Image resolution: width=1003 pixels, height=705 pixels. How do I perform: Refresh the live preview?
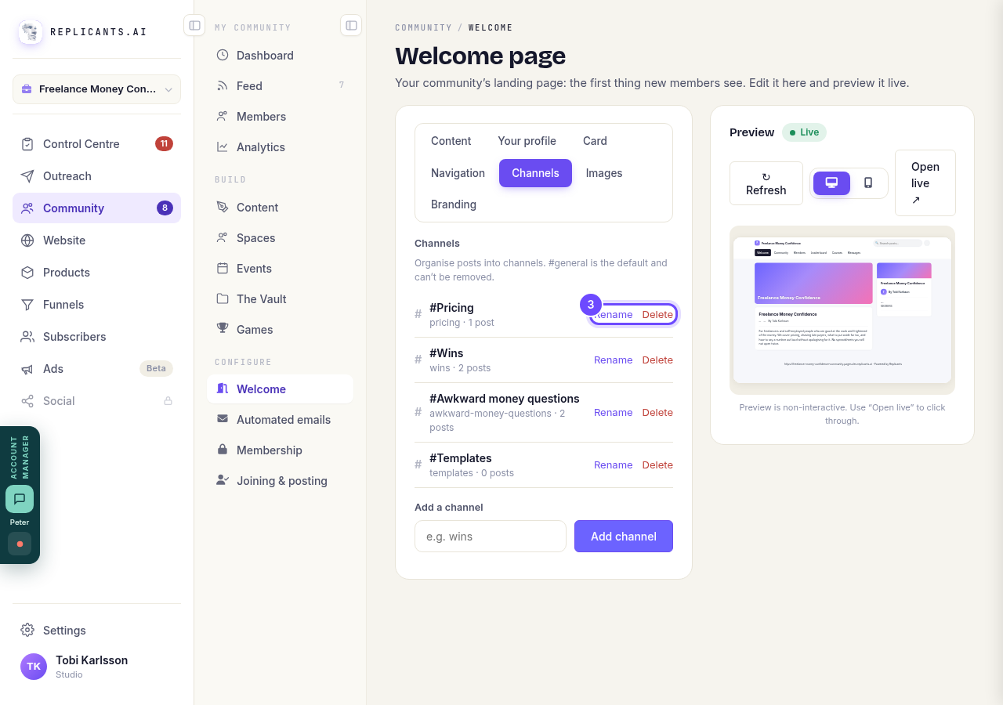tap(766, 183)
